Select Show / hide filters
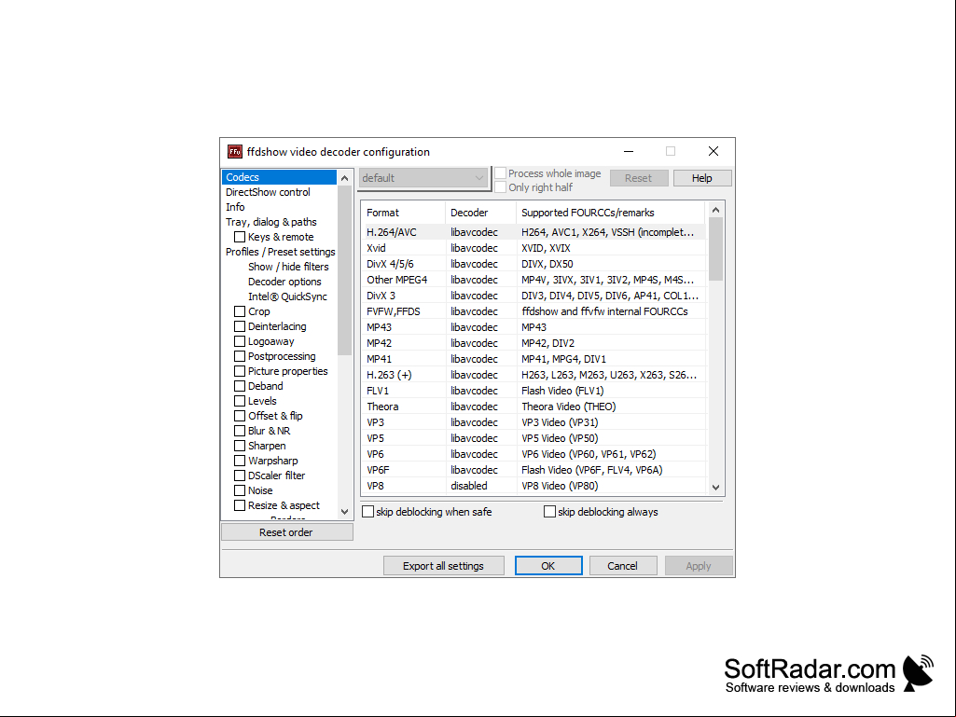This screenshot has width=956, height=717. point(288,267)
